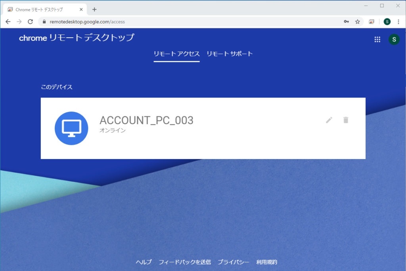This screenshot has height=271, width=406.
Task: Close the Chrome リモート デスクトップ tab
Action: pos(81,10)
